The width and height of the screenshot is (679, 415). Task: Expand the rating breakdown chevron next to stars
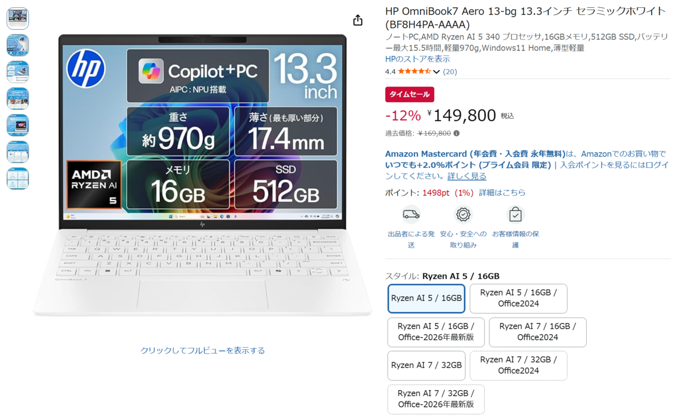(436, 72)
